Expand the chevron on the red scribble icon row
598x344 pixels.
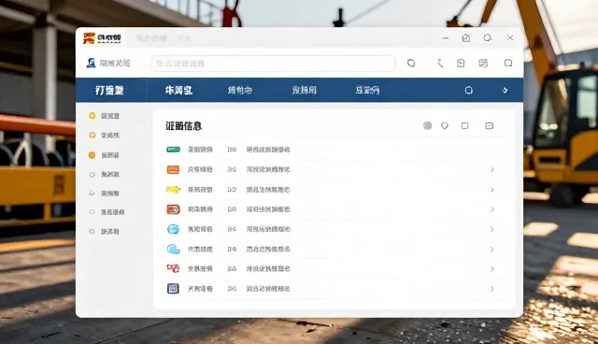[x=492, y=269]
